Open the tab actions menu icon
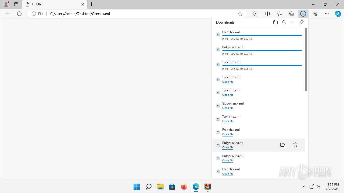The image size is (344, 193). click(x=16, y=4)
